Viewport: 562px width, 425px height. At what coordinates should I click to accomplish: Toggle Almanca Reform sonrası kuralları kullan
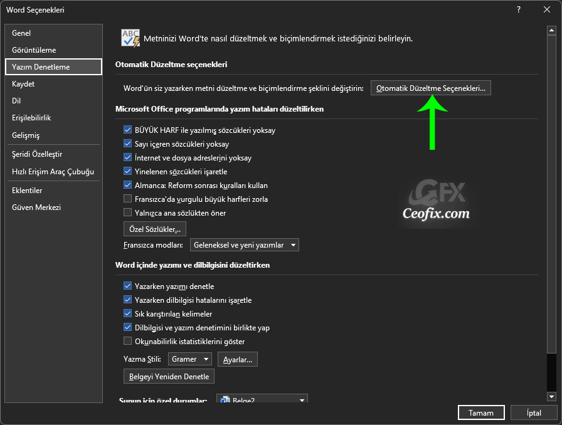coord(127,185)
